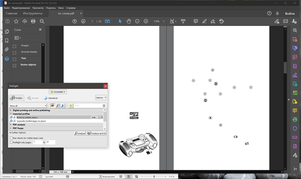Click Analyze button
The height and width of the screenshot is (179, 301).
coord(80,133)
